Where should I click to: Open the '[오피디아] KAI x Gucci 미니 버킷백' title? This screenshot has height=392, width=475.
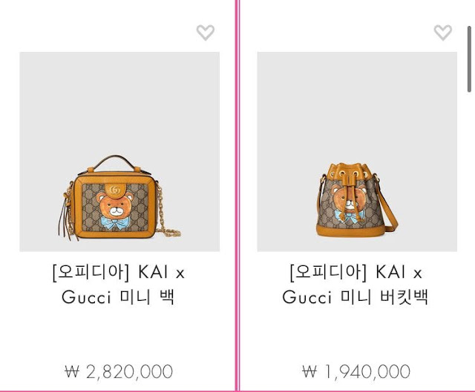pos(356,285)
